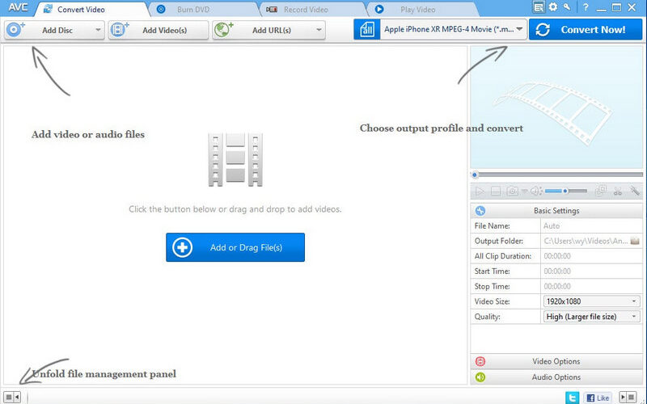The image size is (647, 404).
Task: Collapse the right settings panel toggle
Action: pos(628,397)
